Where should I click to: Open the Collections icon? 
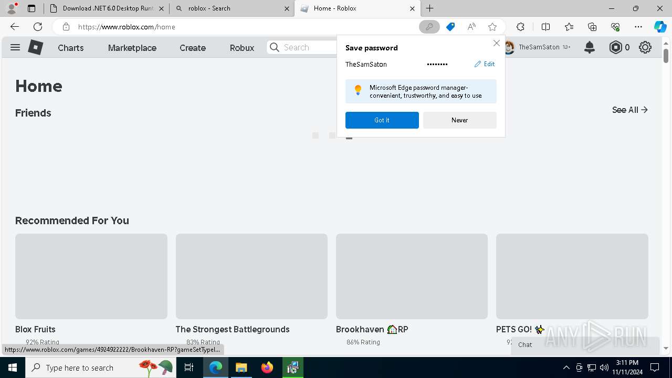[x=592, y=27]
